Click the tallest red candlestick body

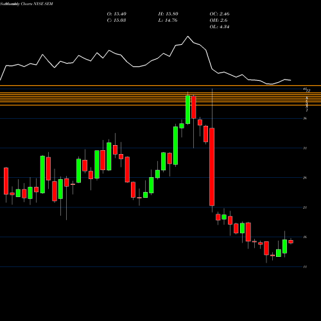pos(212,167)
